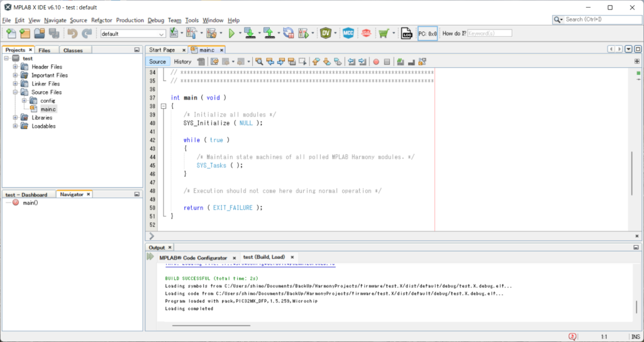Screen dimensions: 644x342
Task: Expand the Libraries node in project tree
Action: point(16,118)
